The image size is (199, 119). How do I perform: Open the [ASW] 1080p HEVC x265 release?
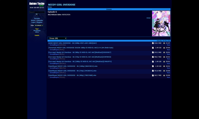tap(72, 43)
